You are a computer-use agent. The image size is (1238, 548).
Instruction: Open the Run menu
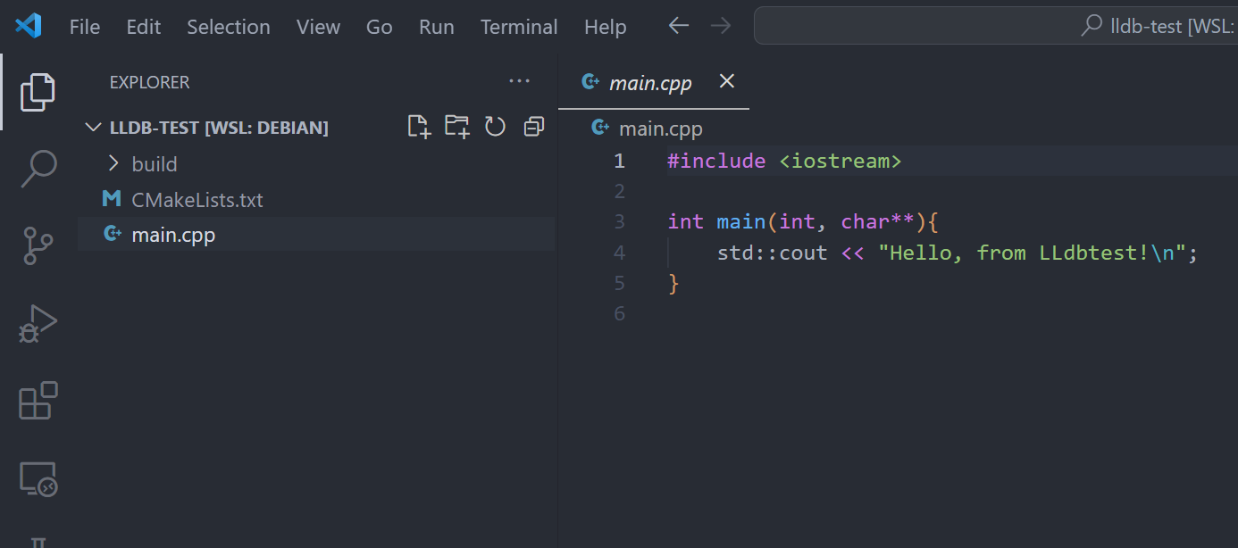[436, 27]
